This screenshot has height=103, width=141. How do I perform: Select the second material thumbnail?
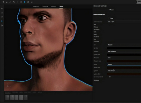(x=12, y=97)
